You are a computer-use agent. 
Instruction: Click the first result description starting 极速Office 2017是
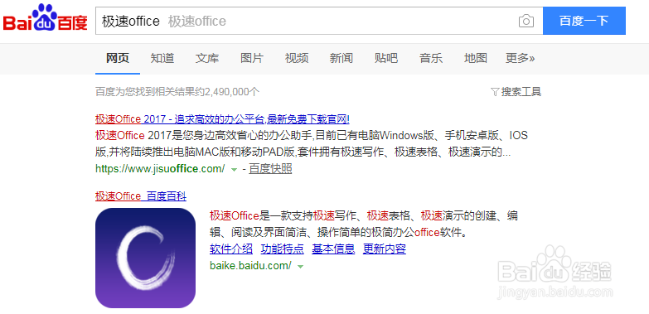tap(312, 144)
